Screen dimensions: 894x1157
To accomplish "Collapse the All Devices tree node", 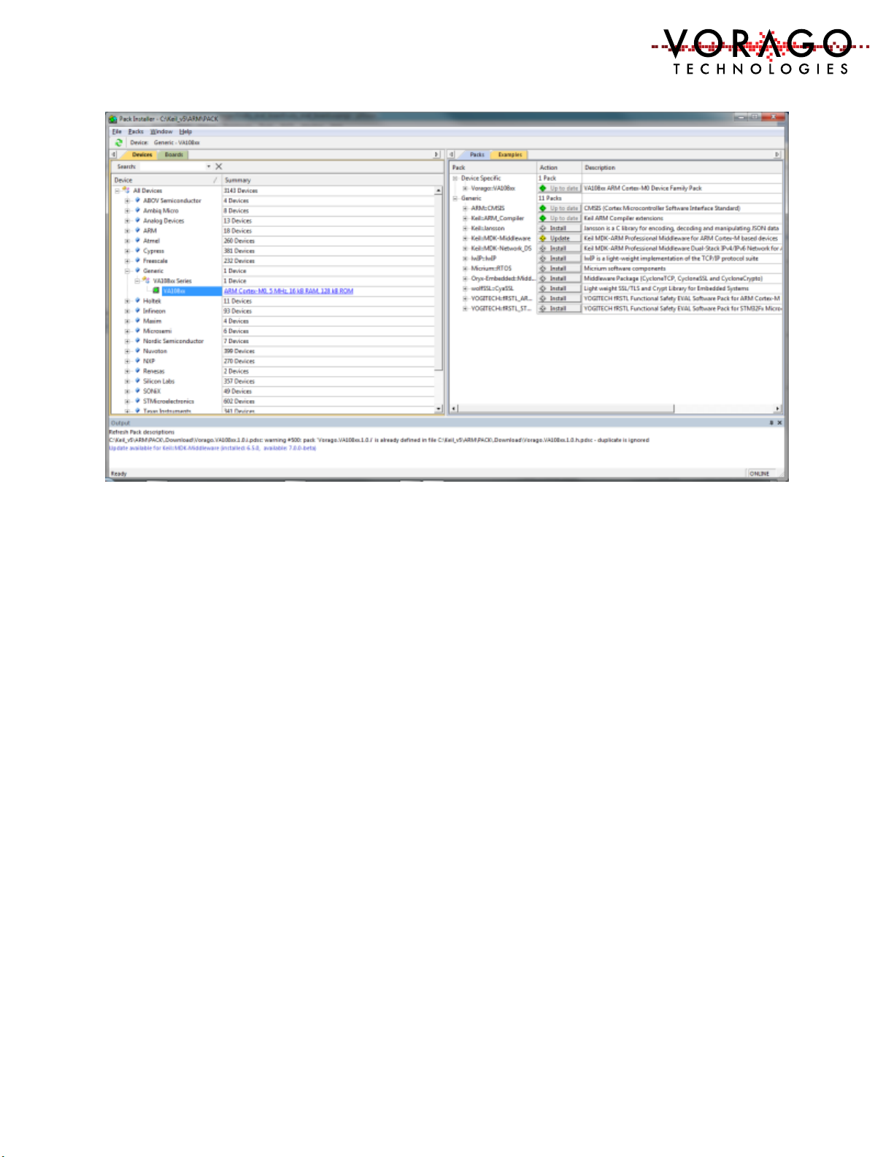I will pos(117,191).
